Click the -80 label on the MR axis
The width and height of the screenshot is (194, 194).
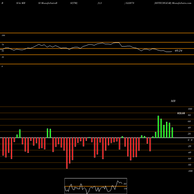click(189, 165)
